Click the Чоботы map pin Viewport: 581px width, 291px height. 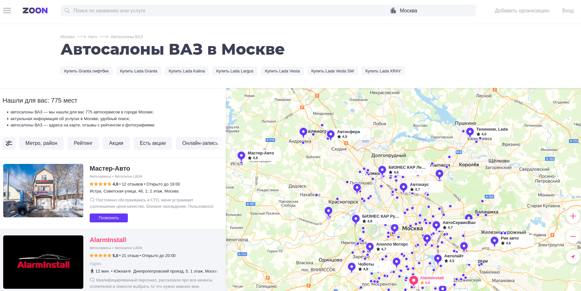point(352,267)
